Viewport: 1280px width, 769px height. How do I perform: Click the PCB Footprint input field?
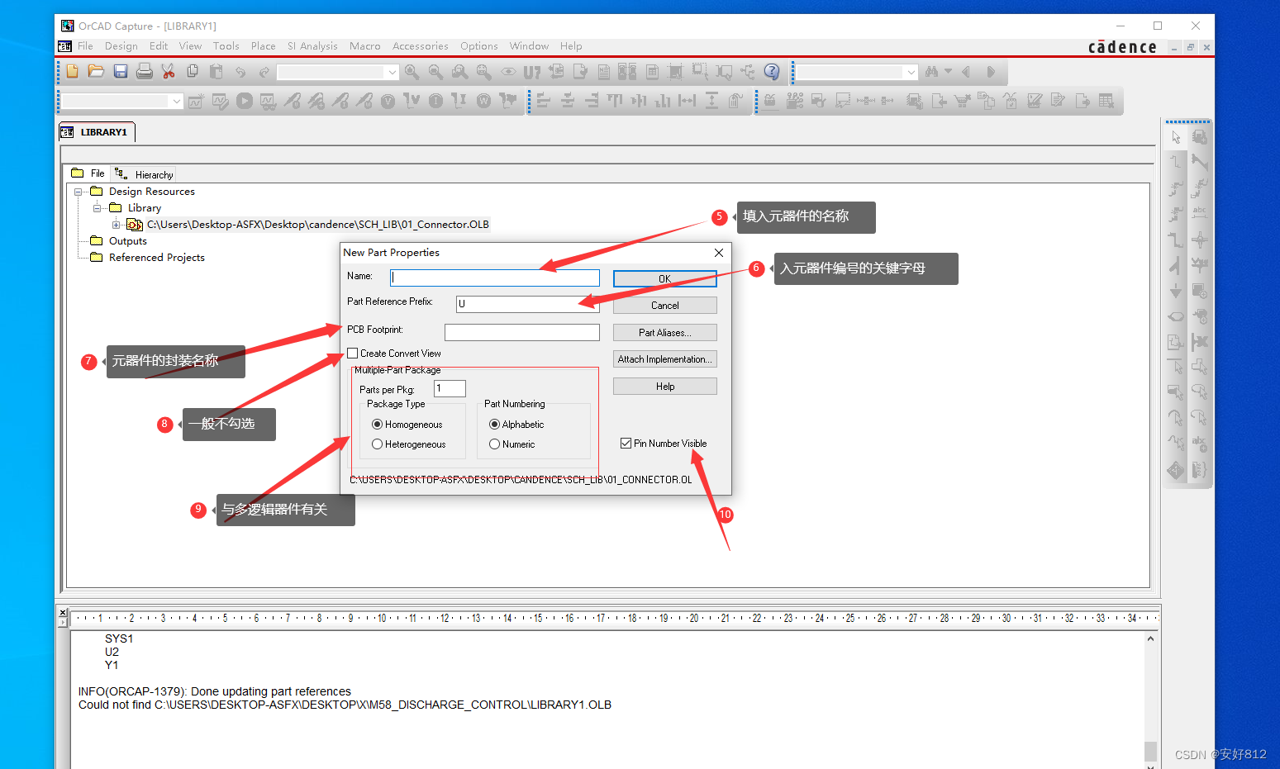tap(521, 332)
